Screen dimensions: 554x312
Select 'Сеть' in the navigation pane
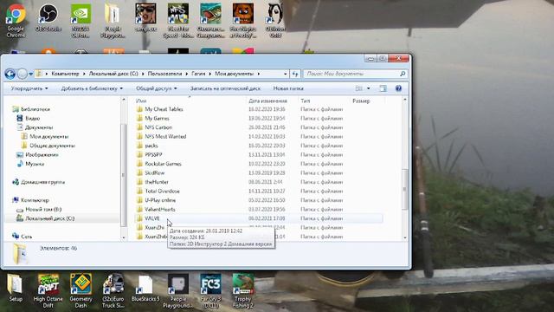(x=27, y=237)
